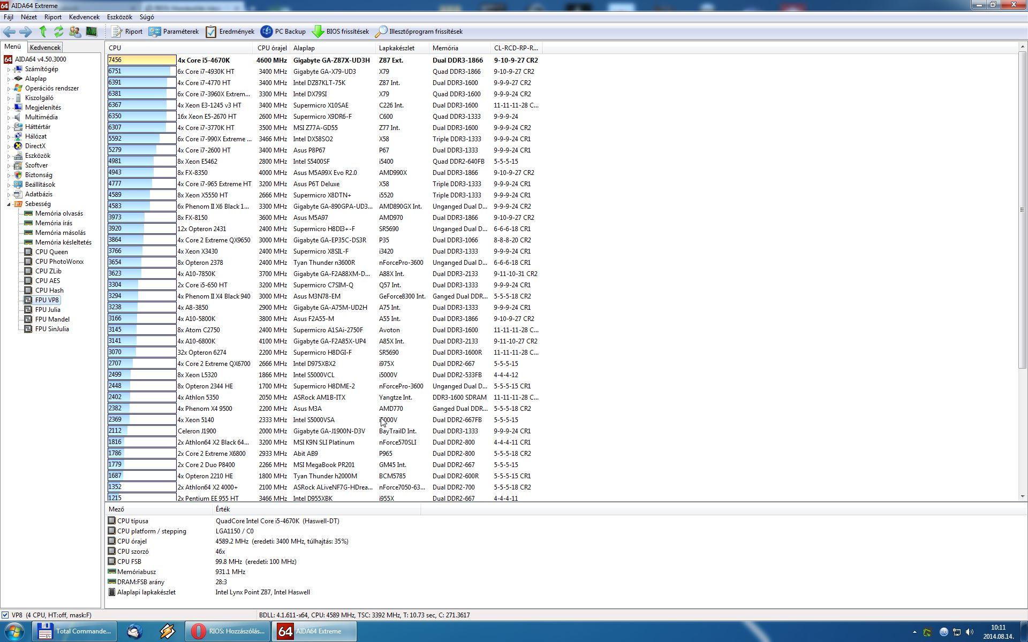Open the Windows Start button
Viewport: 1028px width, 642px height.
point(14,631)
